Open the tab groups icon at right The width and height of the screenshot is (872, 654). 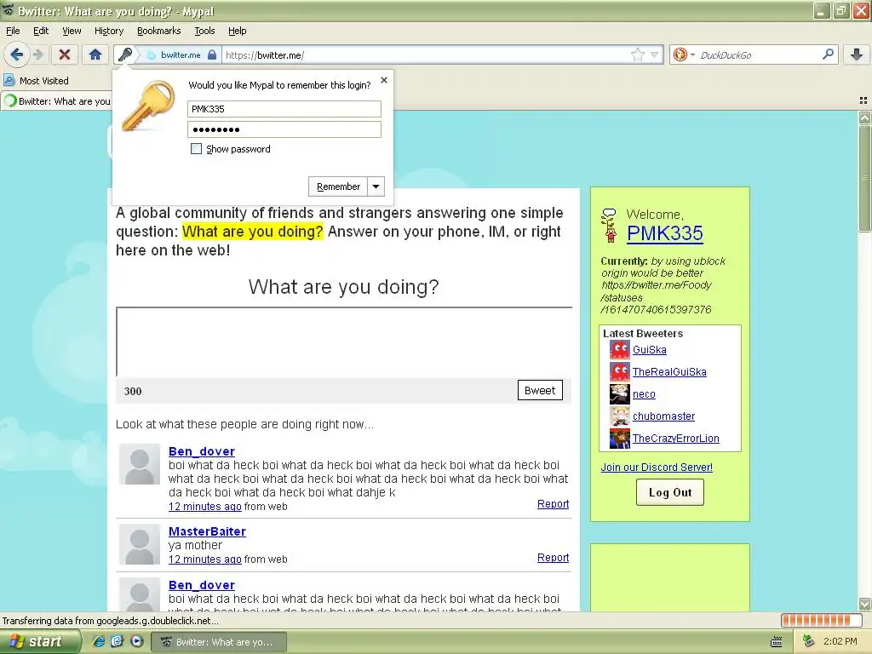tap(863, 100)
